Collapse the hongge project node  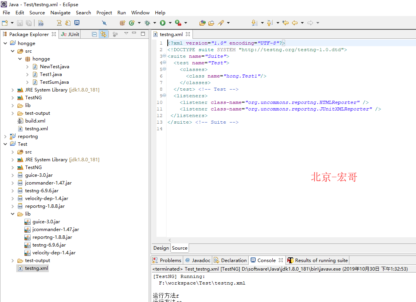[x=5, y=43]
